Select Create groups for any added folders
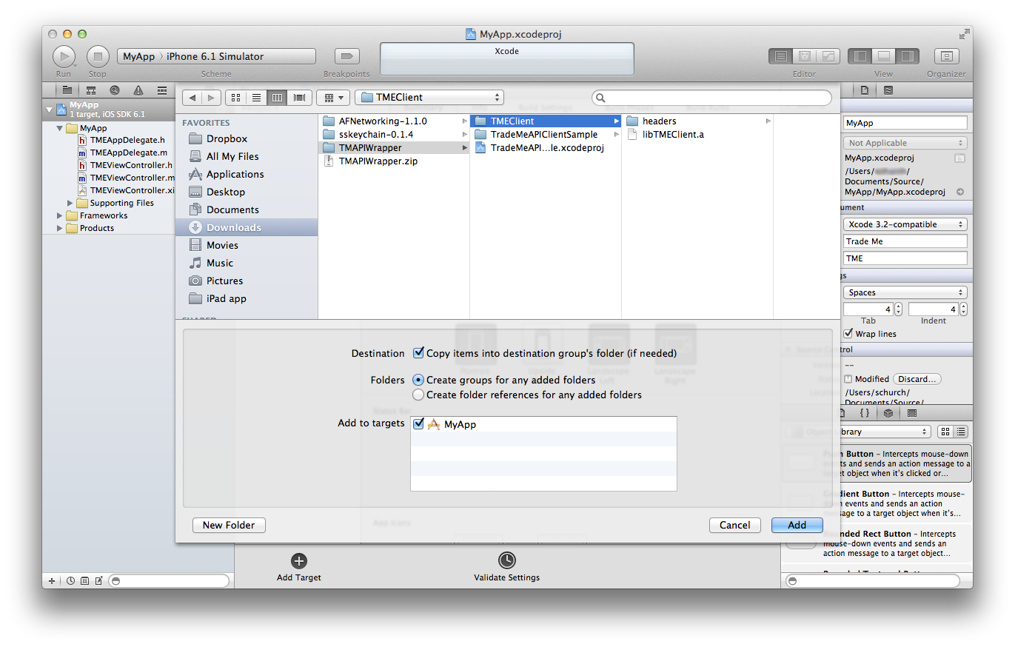The image size is (1015, 647). [418, 380]
